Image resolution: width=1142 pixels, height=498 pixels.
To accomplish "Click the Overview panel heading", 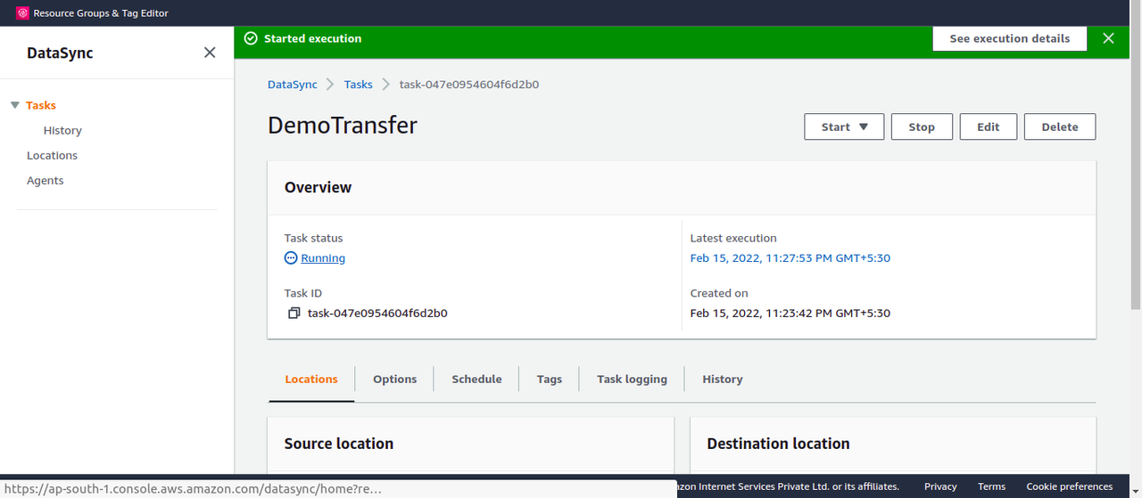I will (318, 188).
